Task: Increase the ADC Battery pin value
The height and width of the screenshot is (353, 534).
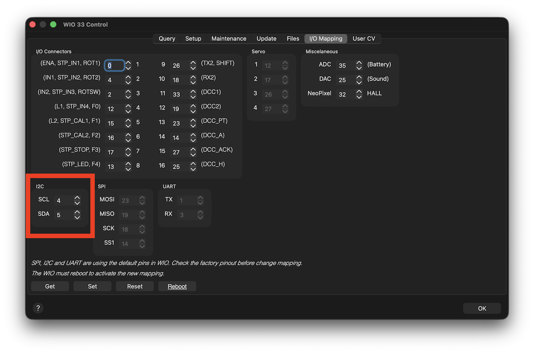Action: click(x=359, y=62)
